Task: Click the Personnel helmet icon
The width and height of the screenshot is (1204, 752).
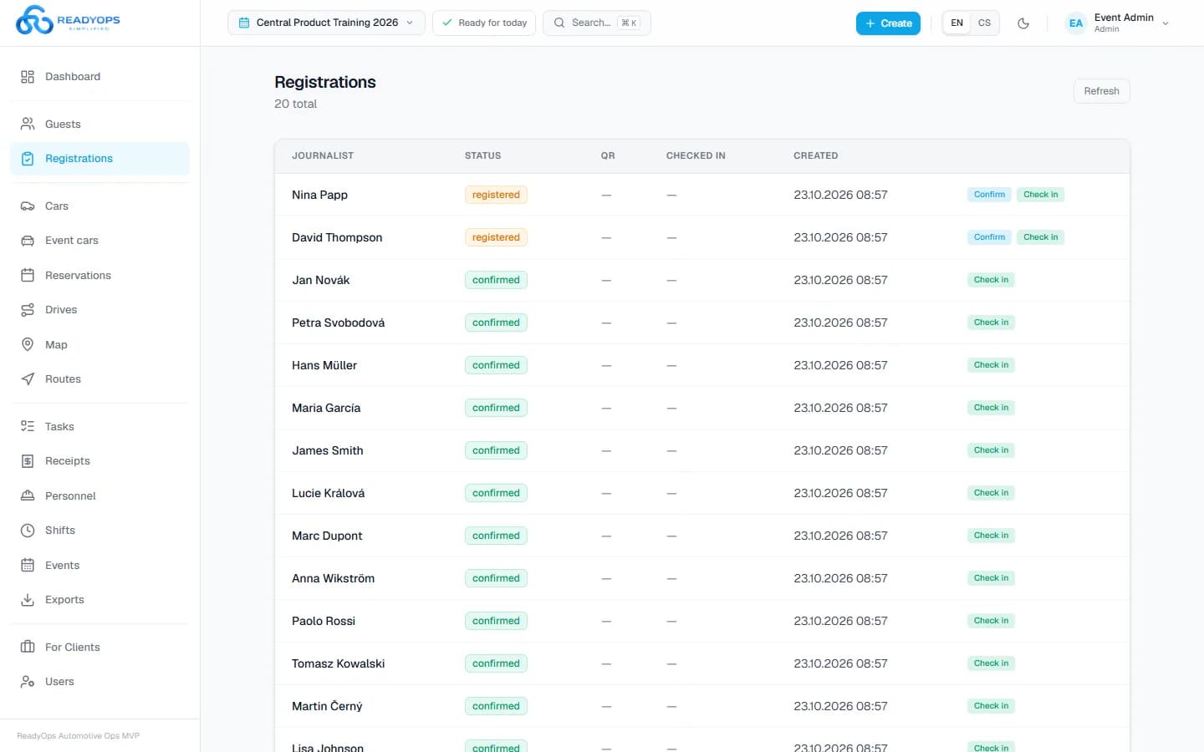Action: coord(28,496)
